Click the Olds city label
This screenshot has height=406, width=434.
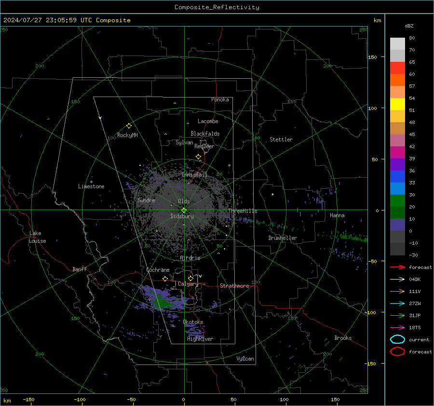click(184, 201)
